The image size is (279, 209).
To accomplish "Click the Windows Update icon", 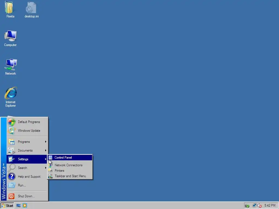I will point(11,131).
